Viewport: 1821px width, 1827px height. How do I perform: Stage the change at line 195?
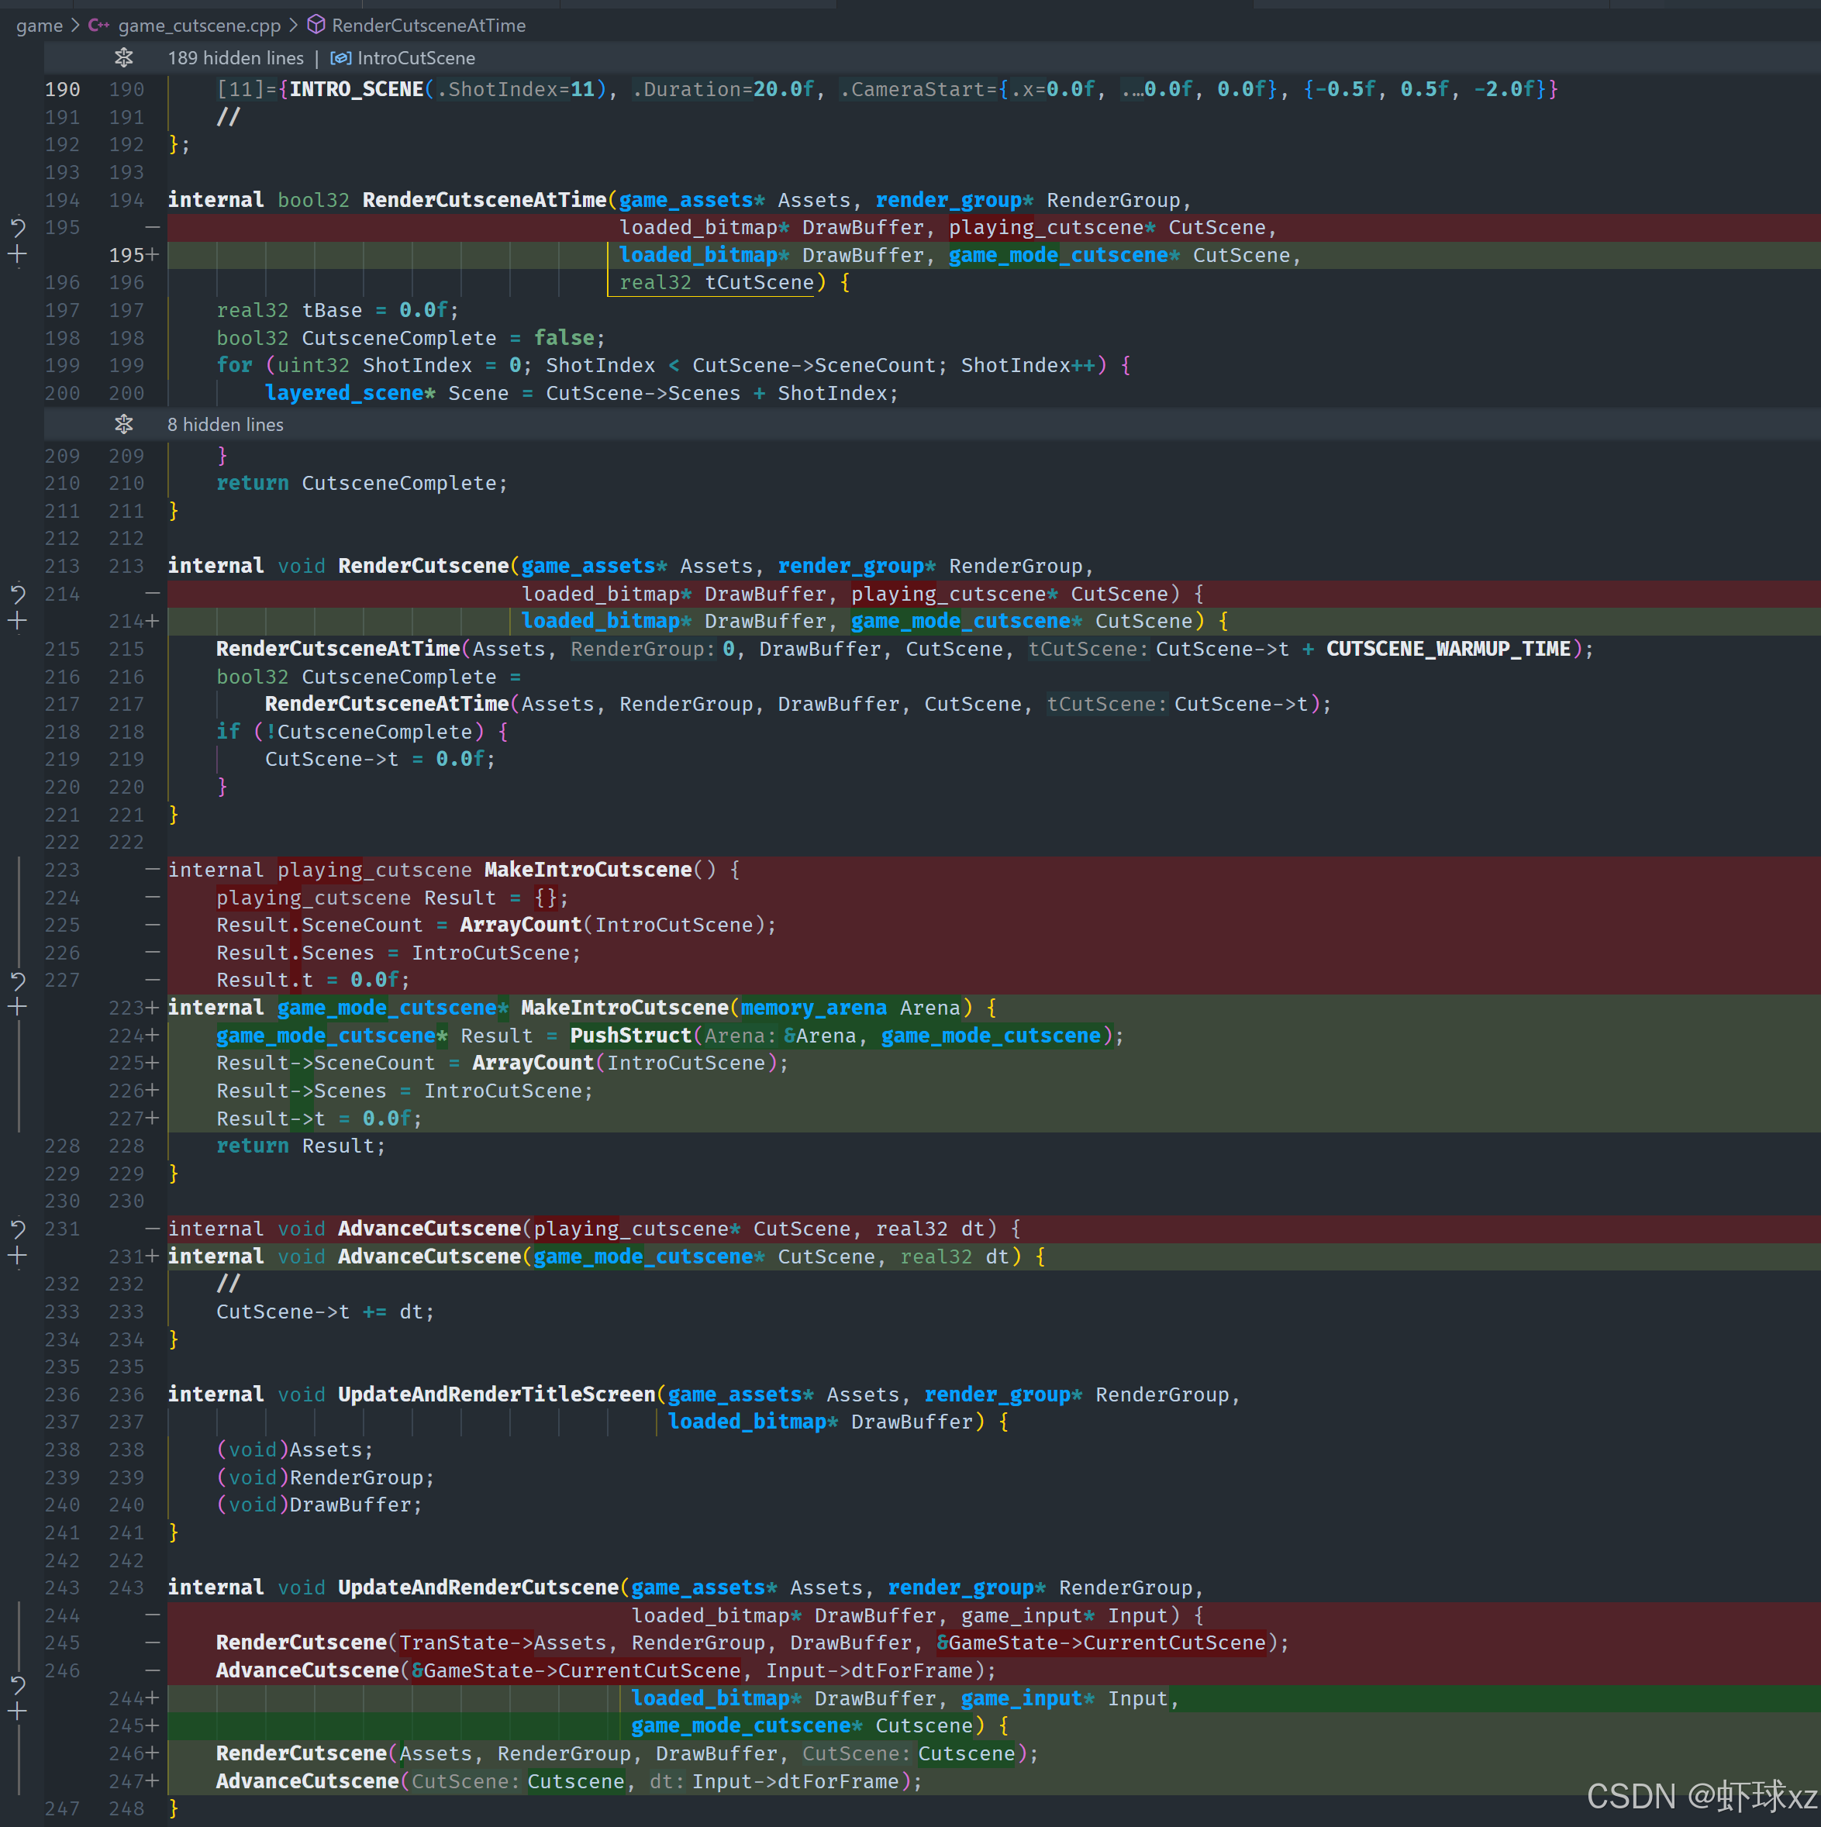point(17,254)
